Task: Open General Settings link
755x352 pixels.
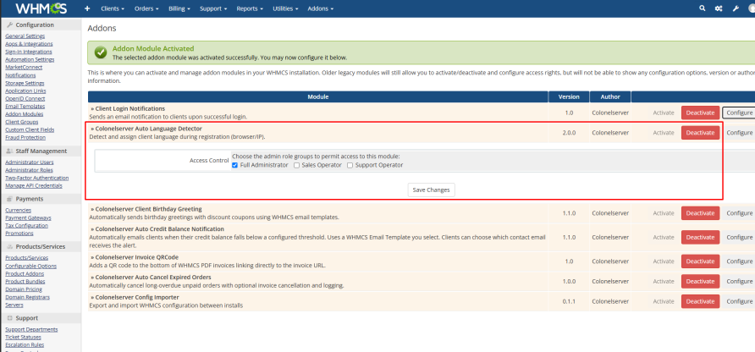Action: [x=25, y=36]
